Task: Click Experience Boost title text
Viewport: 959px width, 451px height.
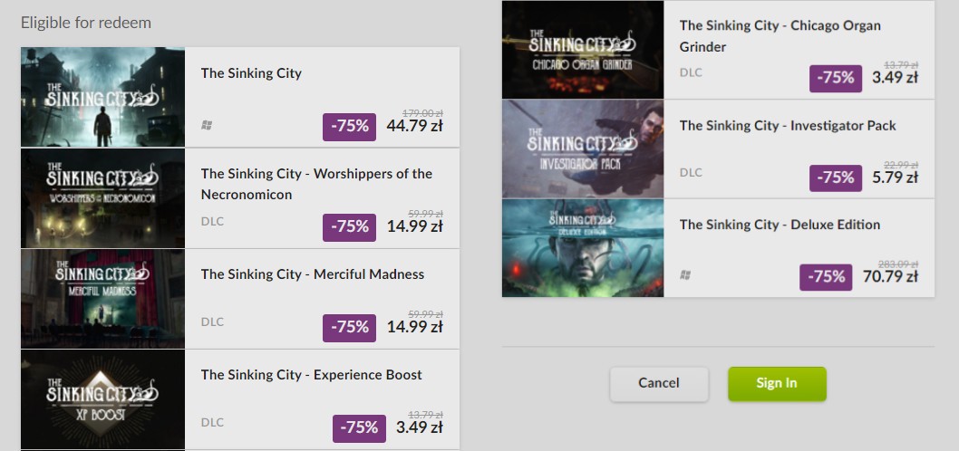Action: (311, 375)
